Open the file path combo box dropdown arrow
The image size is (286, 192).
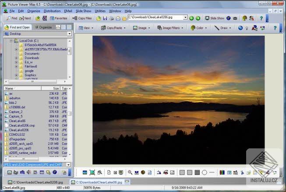185,17
